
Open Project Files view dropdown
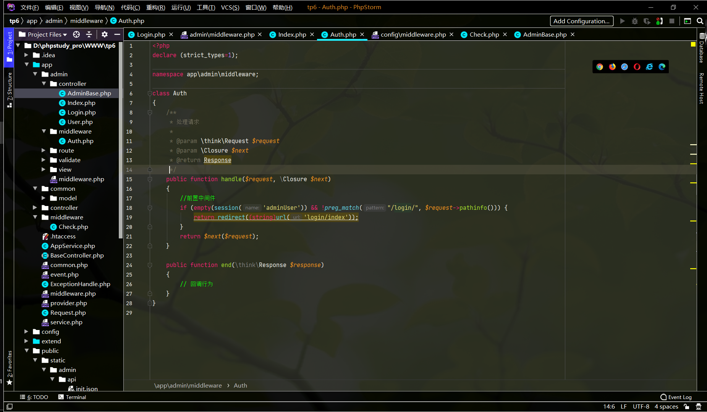coord(43,34)
